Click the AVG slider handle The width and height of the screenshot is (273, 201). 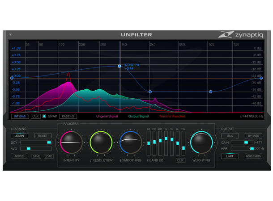click(x=28, y=149)
